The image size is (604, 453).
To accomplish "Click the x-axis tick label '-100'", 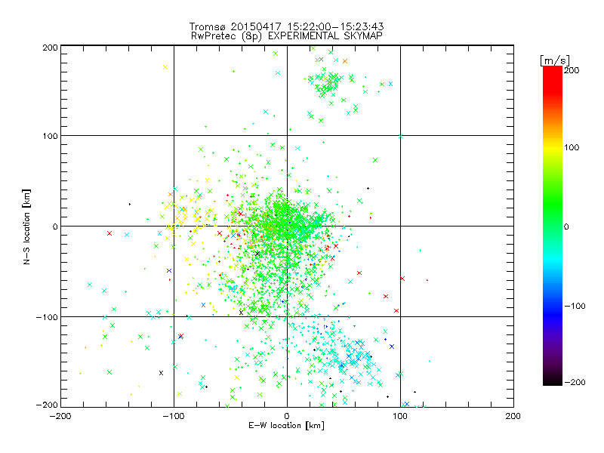I will click(174, 416).
